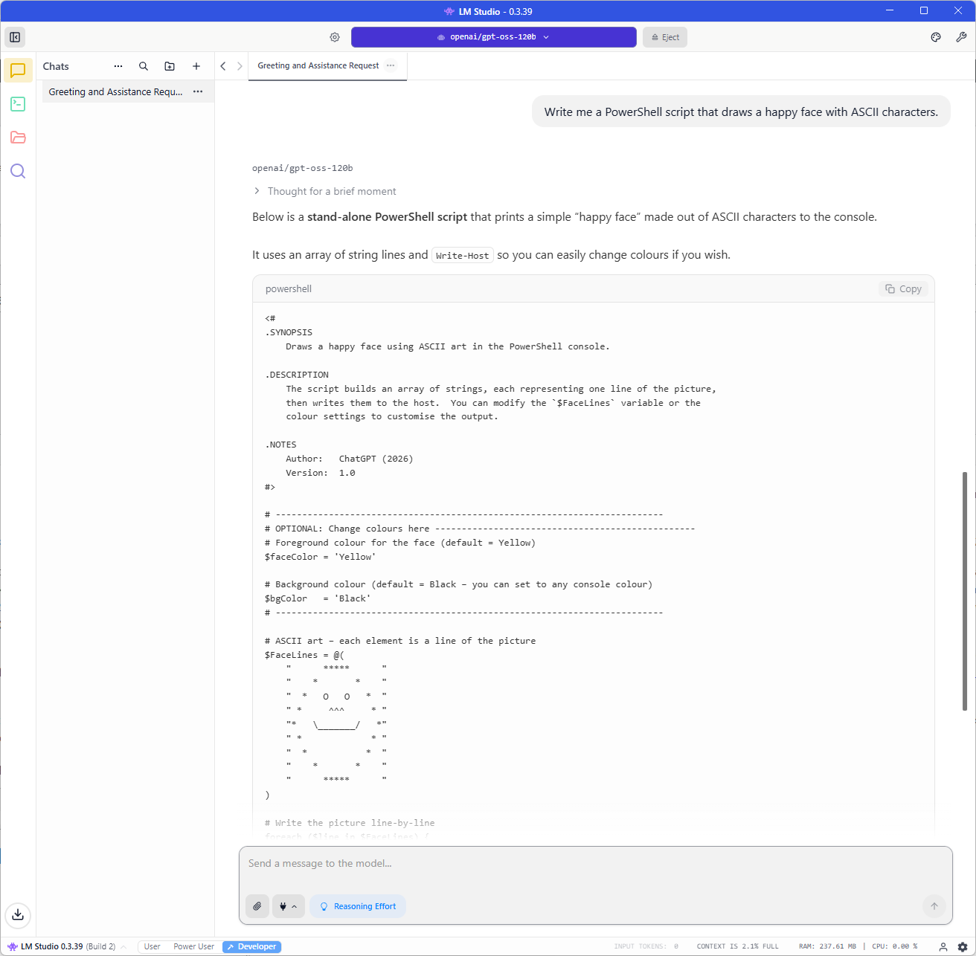Click the message input field
This screenshot has width=976, height=956.
pos(595,864)
